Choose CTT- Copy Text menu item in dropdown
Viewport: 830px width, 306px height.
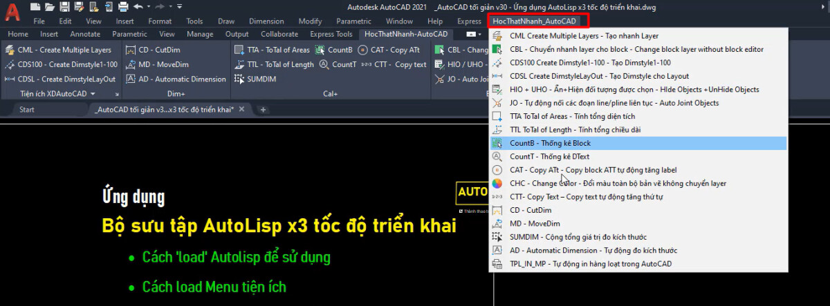click(x=638, y=197)
